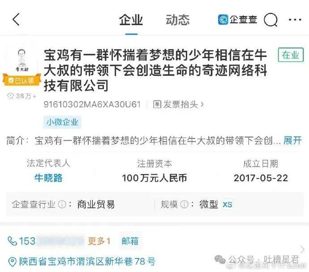The height and width of the screenshot is (272, 309).
Task: Switch to the 企业 tab
Action: coord(131,20)
